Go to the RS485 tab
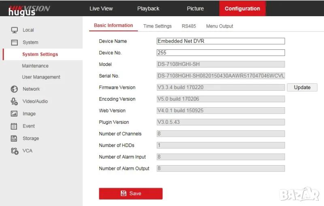The height and width of the screenshot is (206, 324). point(189,26)
